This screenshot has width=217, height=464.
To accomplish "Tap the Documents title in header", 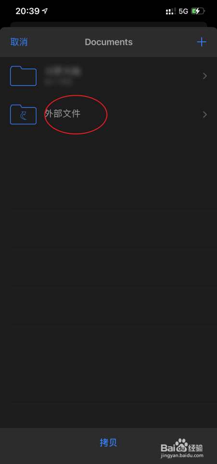I will (x=109, y=42).
